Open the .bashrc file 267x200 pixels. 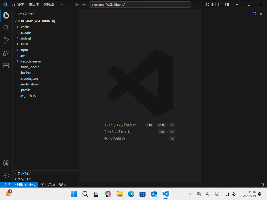click(x=46, y=73)
